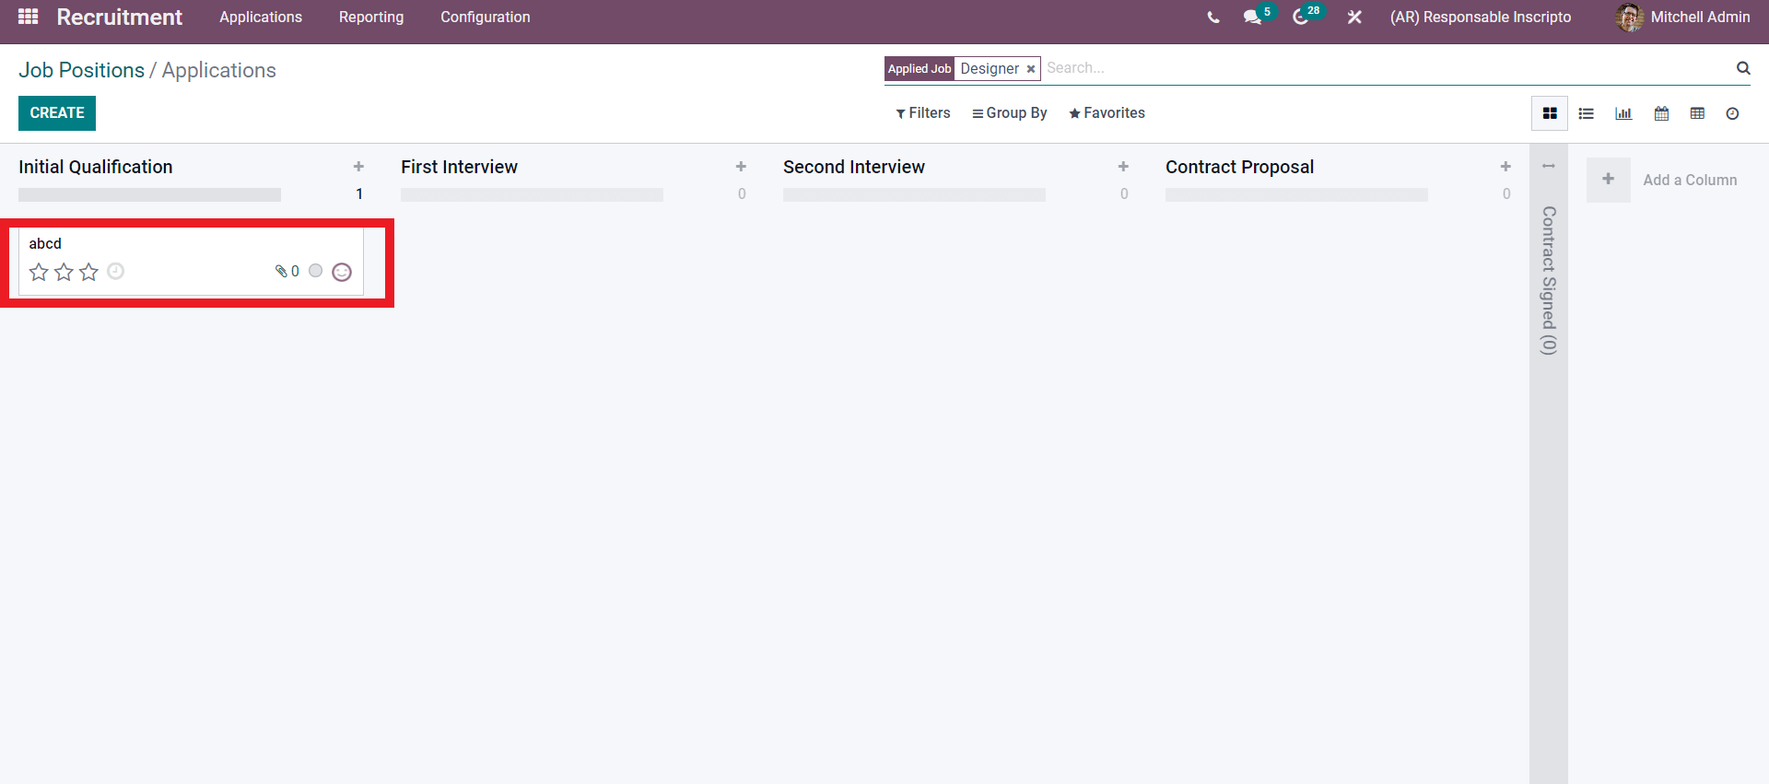This screenshot has height=784, width=1769.
Task: Open the conversations message icon
Action: coord(1252,18)
